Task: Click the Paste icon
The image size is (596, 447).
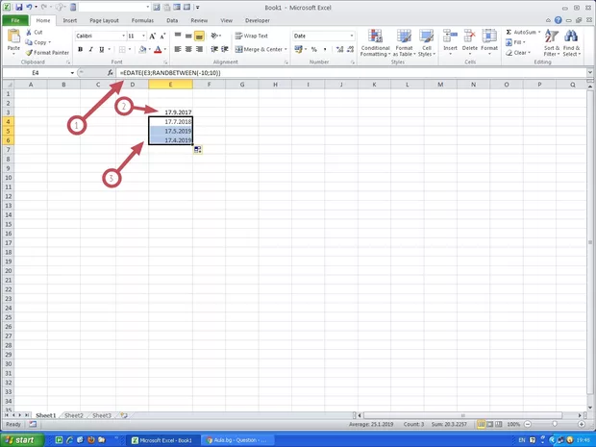Action: (x=13, y=37)
